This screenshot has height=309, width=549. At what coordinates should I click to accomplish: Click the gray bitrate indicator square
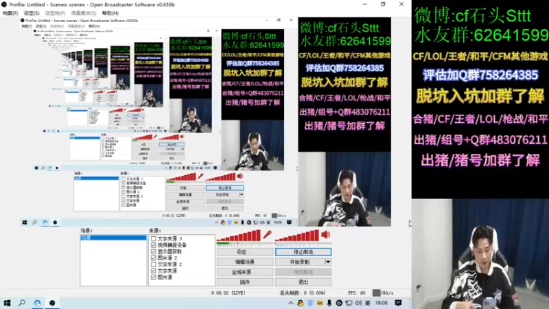(376, 293)
